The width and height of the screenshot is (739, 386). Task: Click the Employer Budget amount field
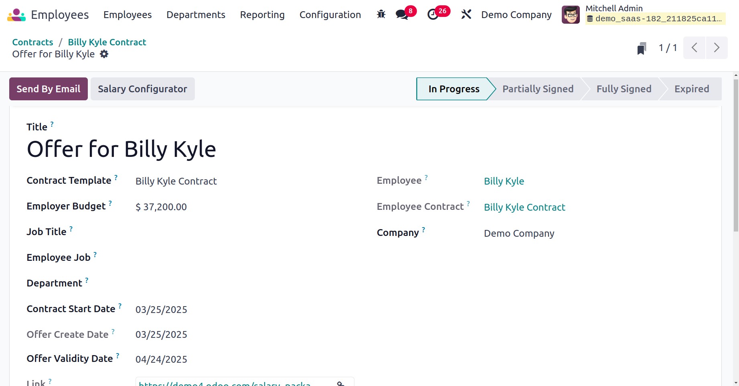tap(161, 207)
